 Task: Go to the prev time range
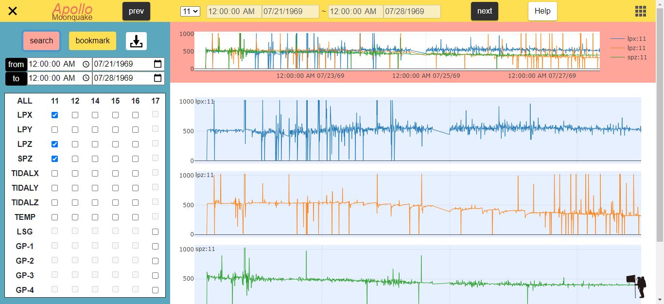[136, 11]
